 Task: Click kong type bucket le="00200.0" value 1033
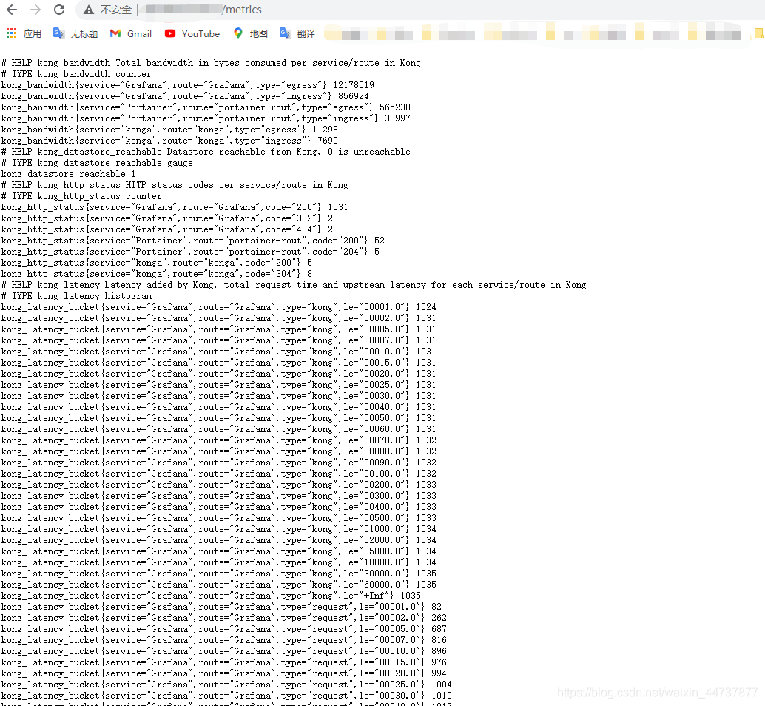pos(426,485)
